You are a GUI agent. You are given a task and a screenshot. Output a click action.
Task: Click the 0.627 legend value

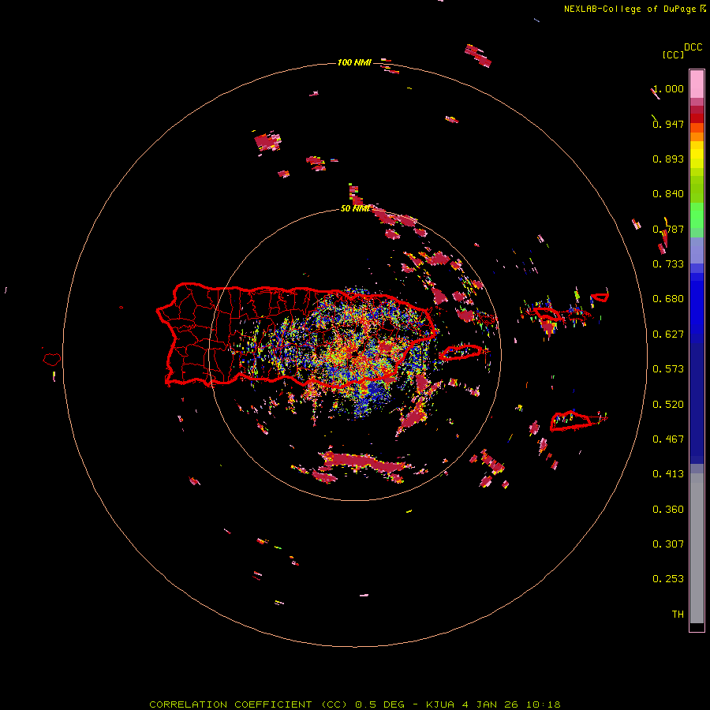(x=668, y=334)
